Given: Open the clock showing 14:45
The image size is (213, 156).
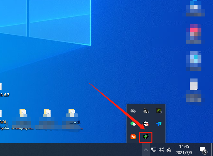Looking at the screenshot, I should [x=184, y=150].
